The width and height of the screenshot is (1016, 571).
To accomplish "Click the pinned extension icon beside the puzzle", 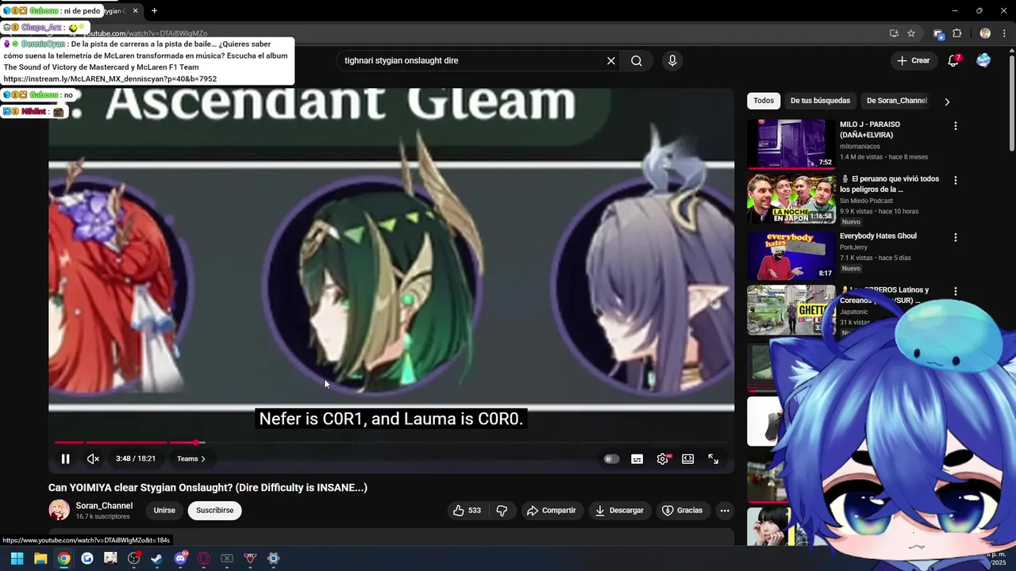I will [938, 33].
